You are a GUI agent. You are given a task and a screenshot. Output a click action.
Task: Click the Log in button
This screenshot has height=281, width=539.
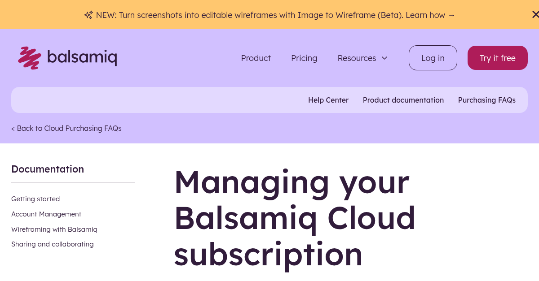pyautogui.click(x=433, y=58)
